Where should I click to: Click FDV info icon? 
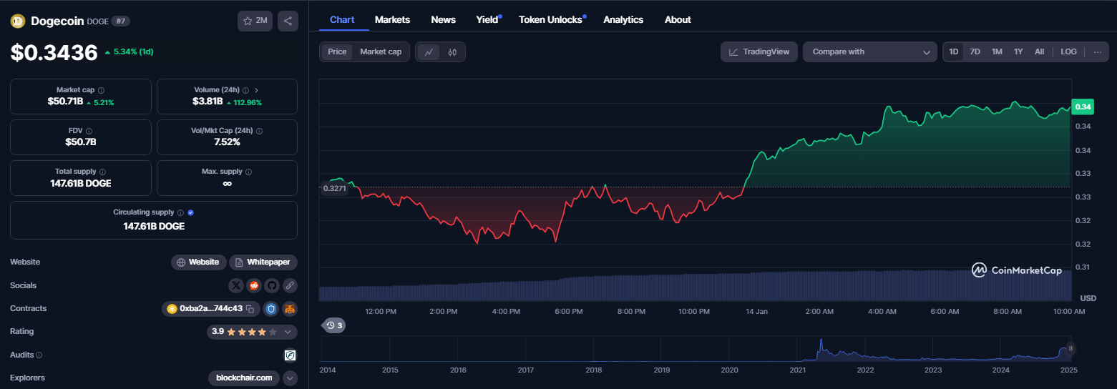89,132
